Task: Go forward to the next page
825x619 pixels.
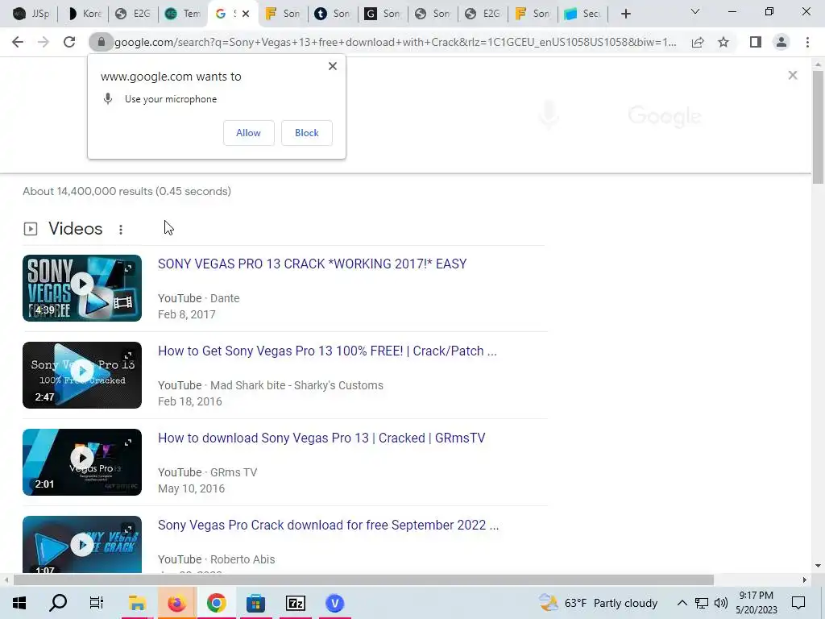Action: [x=44, y=42]
